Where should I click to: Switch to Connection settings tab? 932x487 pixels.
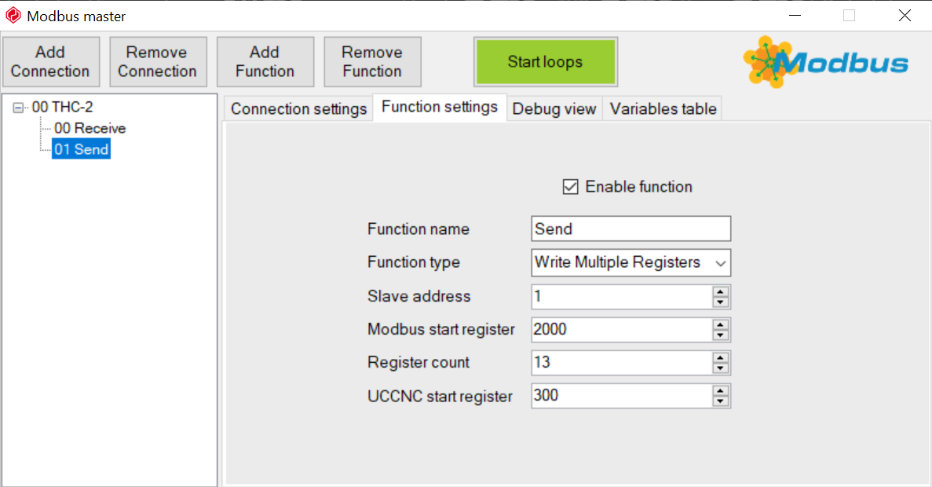pos(298,109)
